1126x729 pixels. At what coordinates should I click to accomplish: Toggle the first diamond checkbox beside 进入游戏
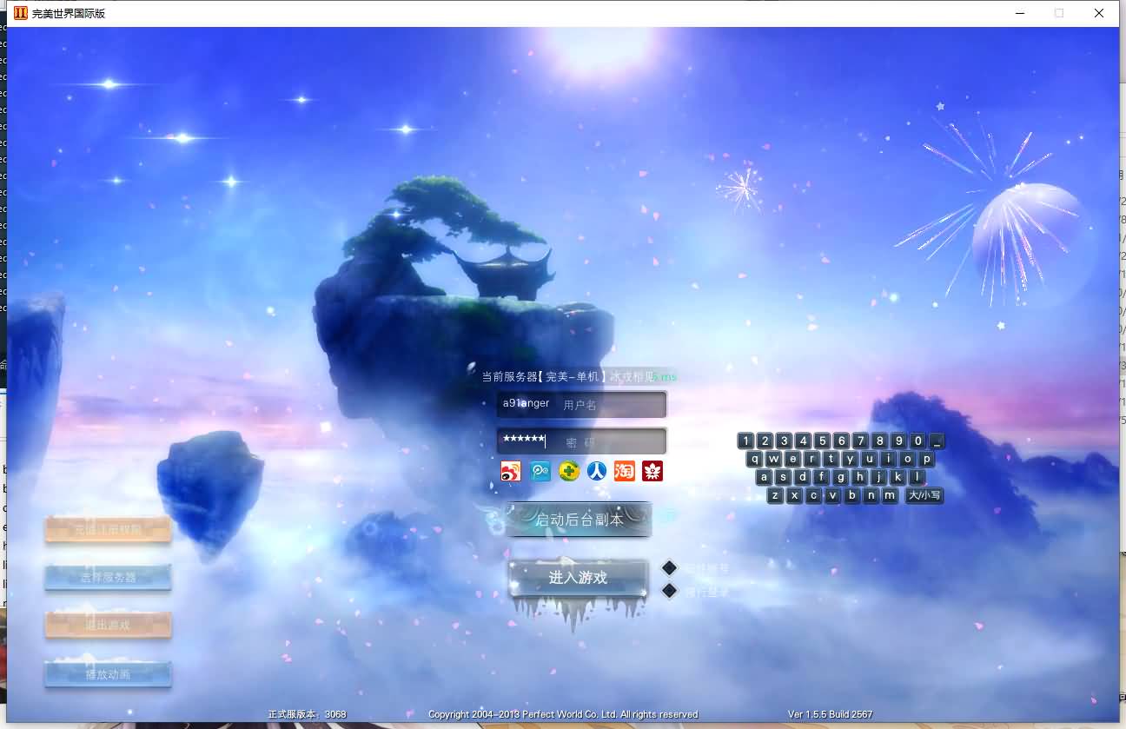point(669,567)
